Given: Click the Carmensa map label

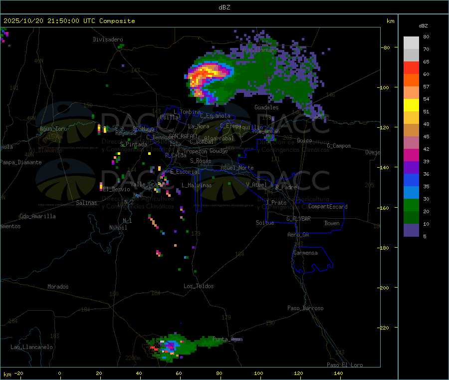Looking at the screenshot, I should [305, 253].
